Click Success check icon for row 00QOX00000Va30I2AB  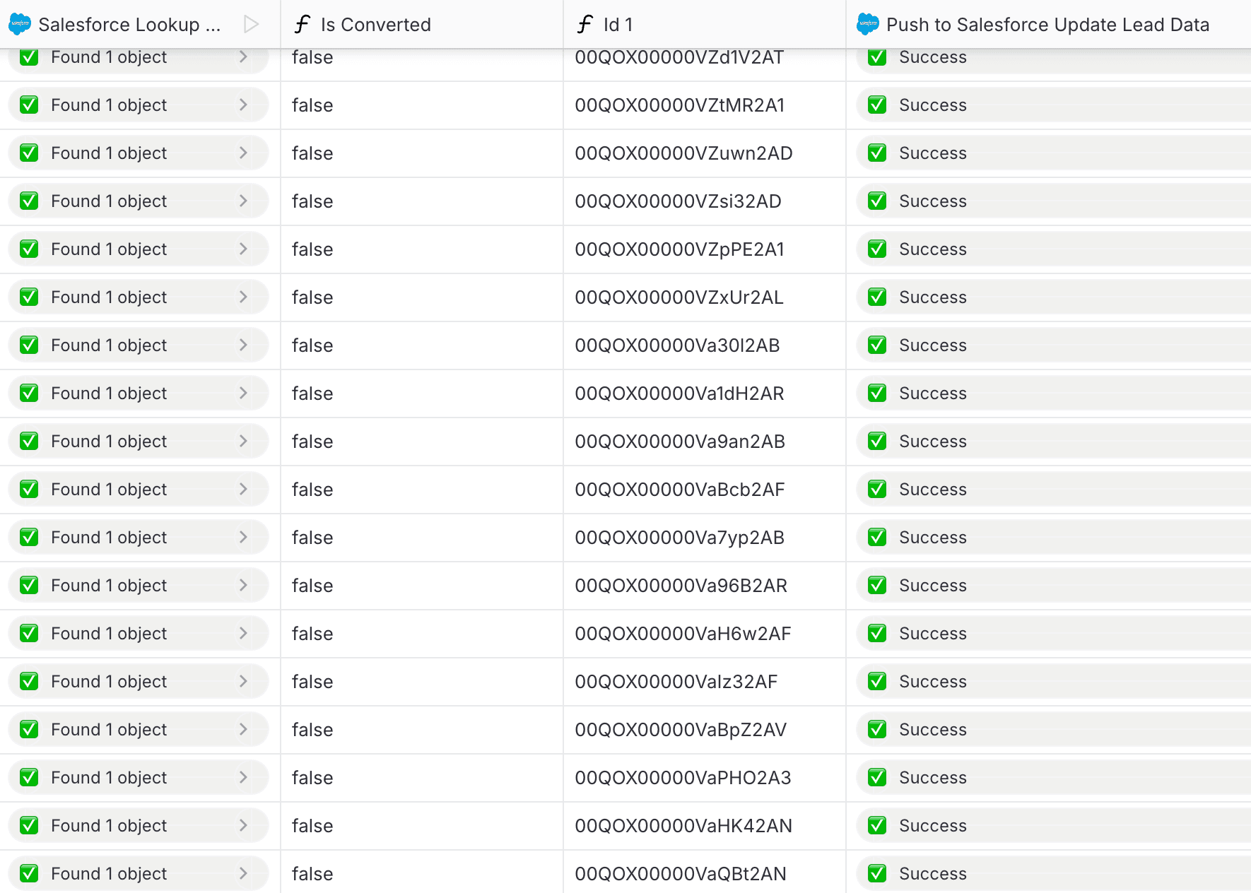tap(877, 345)
